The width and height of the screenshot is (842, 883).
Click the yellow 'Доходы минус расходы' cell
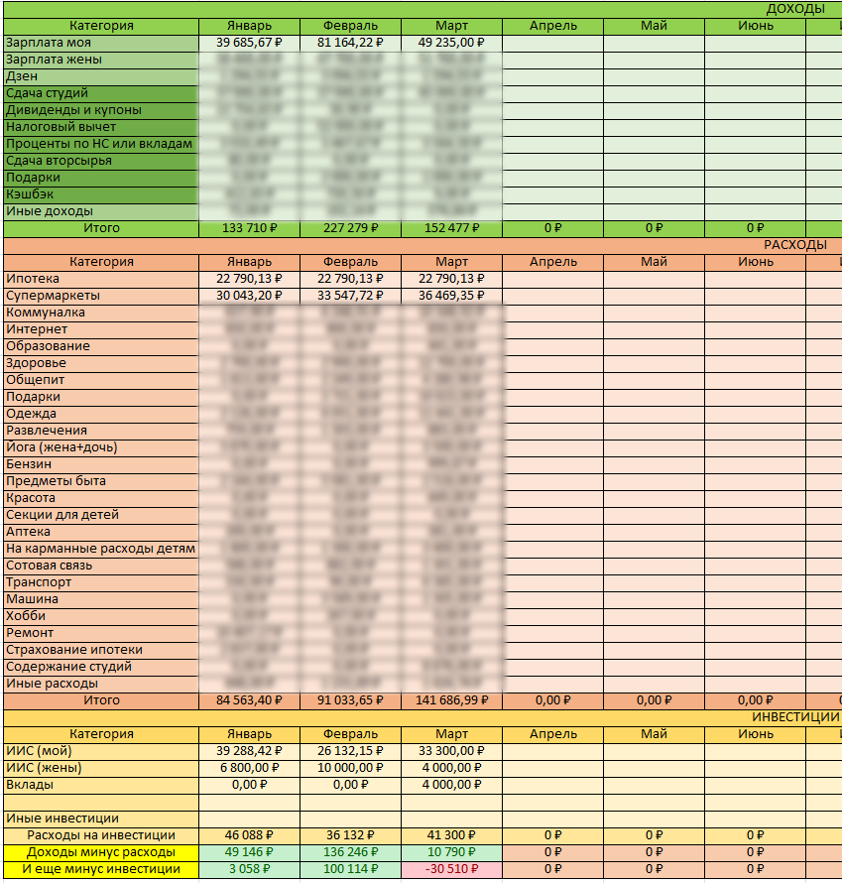(x=101, y=852)
